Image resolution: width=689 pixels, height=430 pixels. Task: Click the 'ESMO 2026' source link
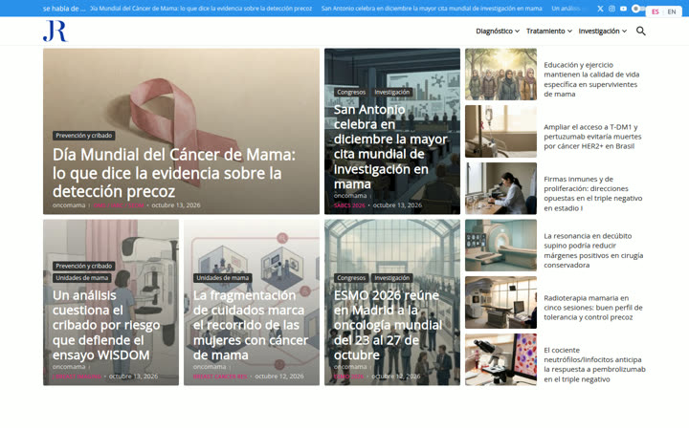(x=349, y=376)
